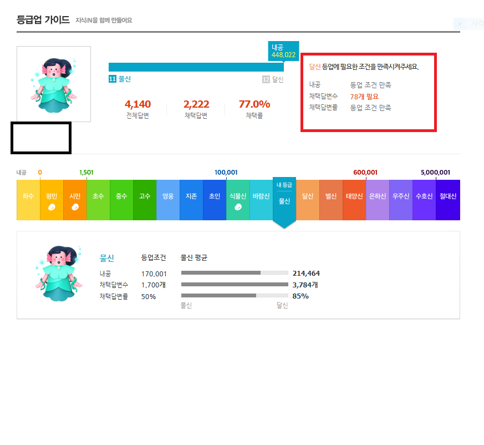Image resolution: width=484 pixels, height=445 pixels.
Task: Click the bean icon under 시민
Action: pyautogui.click(x=75, y=207)
